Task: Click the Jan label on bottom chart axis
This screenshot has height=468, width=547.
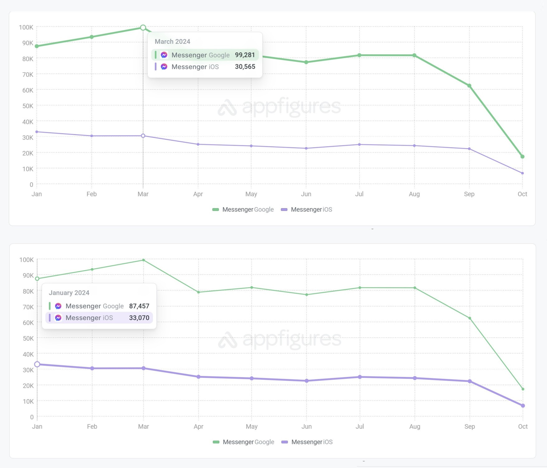Action: tap(37, 427)
